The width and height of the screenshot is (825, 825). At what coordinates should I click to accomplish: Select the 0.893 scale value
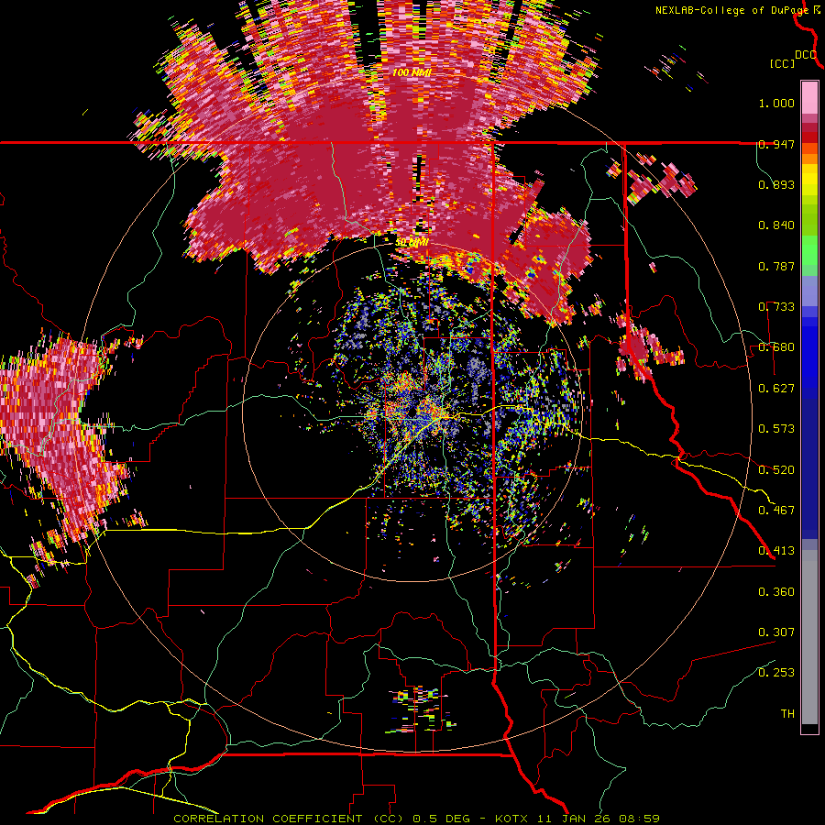point(776,184)
